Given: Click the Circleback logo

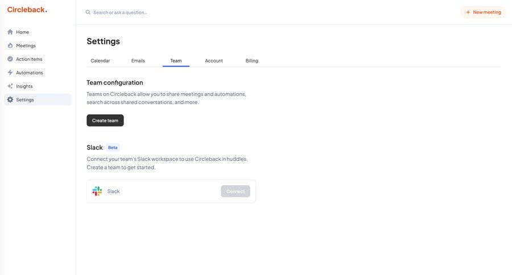Looking at the screenshot, I should pyautogui.click(x=27, y=10).
